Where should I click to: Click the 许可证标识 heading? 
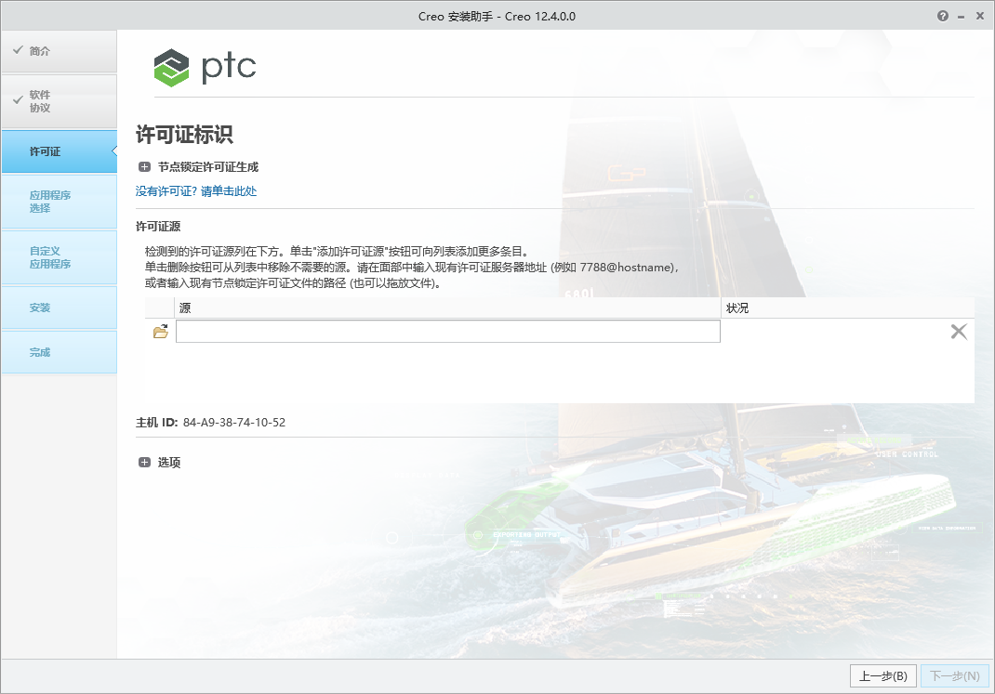click(184, 135)
